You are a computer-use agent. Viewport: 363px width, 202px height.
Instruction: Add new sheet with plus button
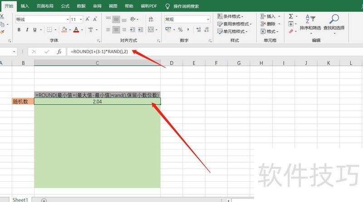coord(44,200)
